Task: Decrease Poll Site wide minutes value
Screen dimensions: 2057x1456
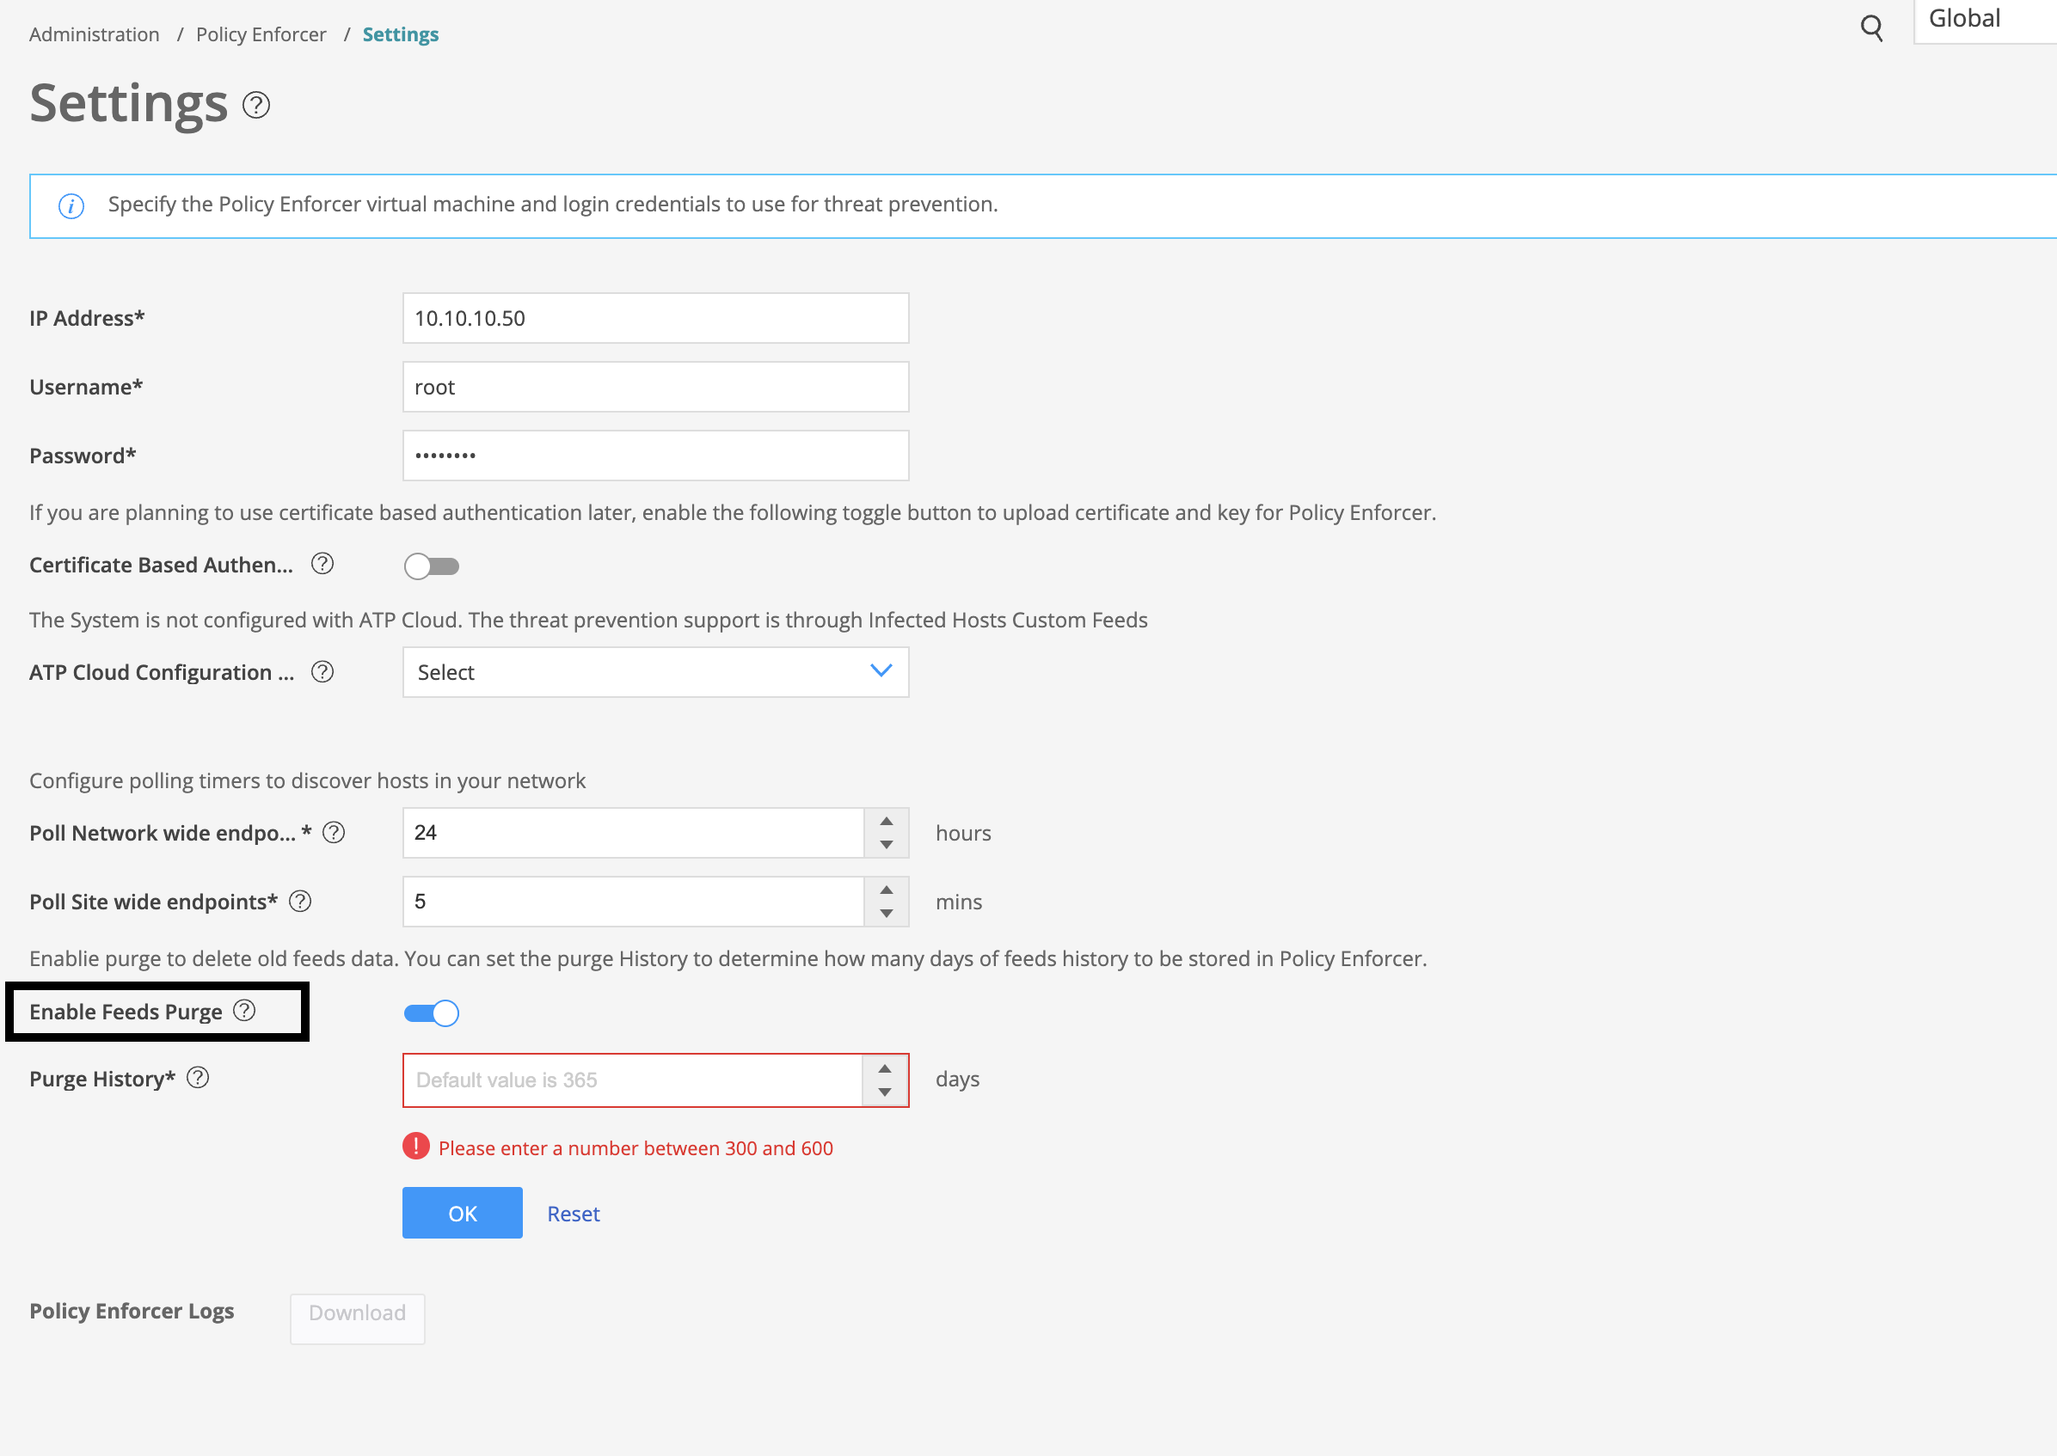Action: click(x=887, y=914)
